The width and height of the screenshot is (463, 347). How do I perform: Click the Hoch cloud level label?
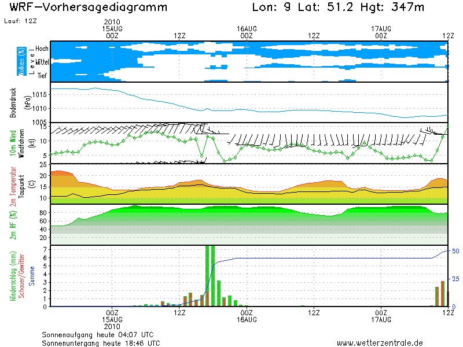(42, 48)
